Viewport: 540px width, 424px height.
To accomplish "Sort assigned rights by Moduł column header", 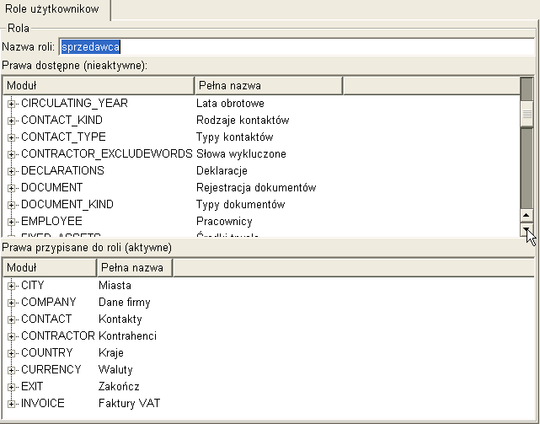I will [50, 267].
